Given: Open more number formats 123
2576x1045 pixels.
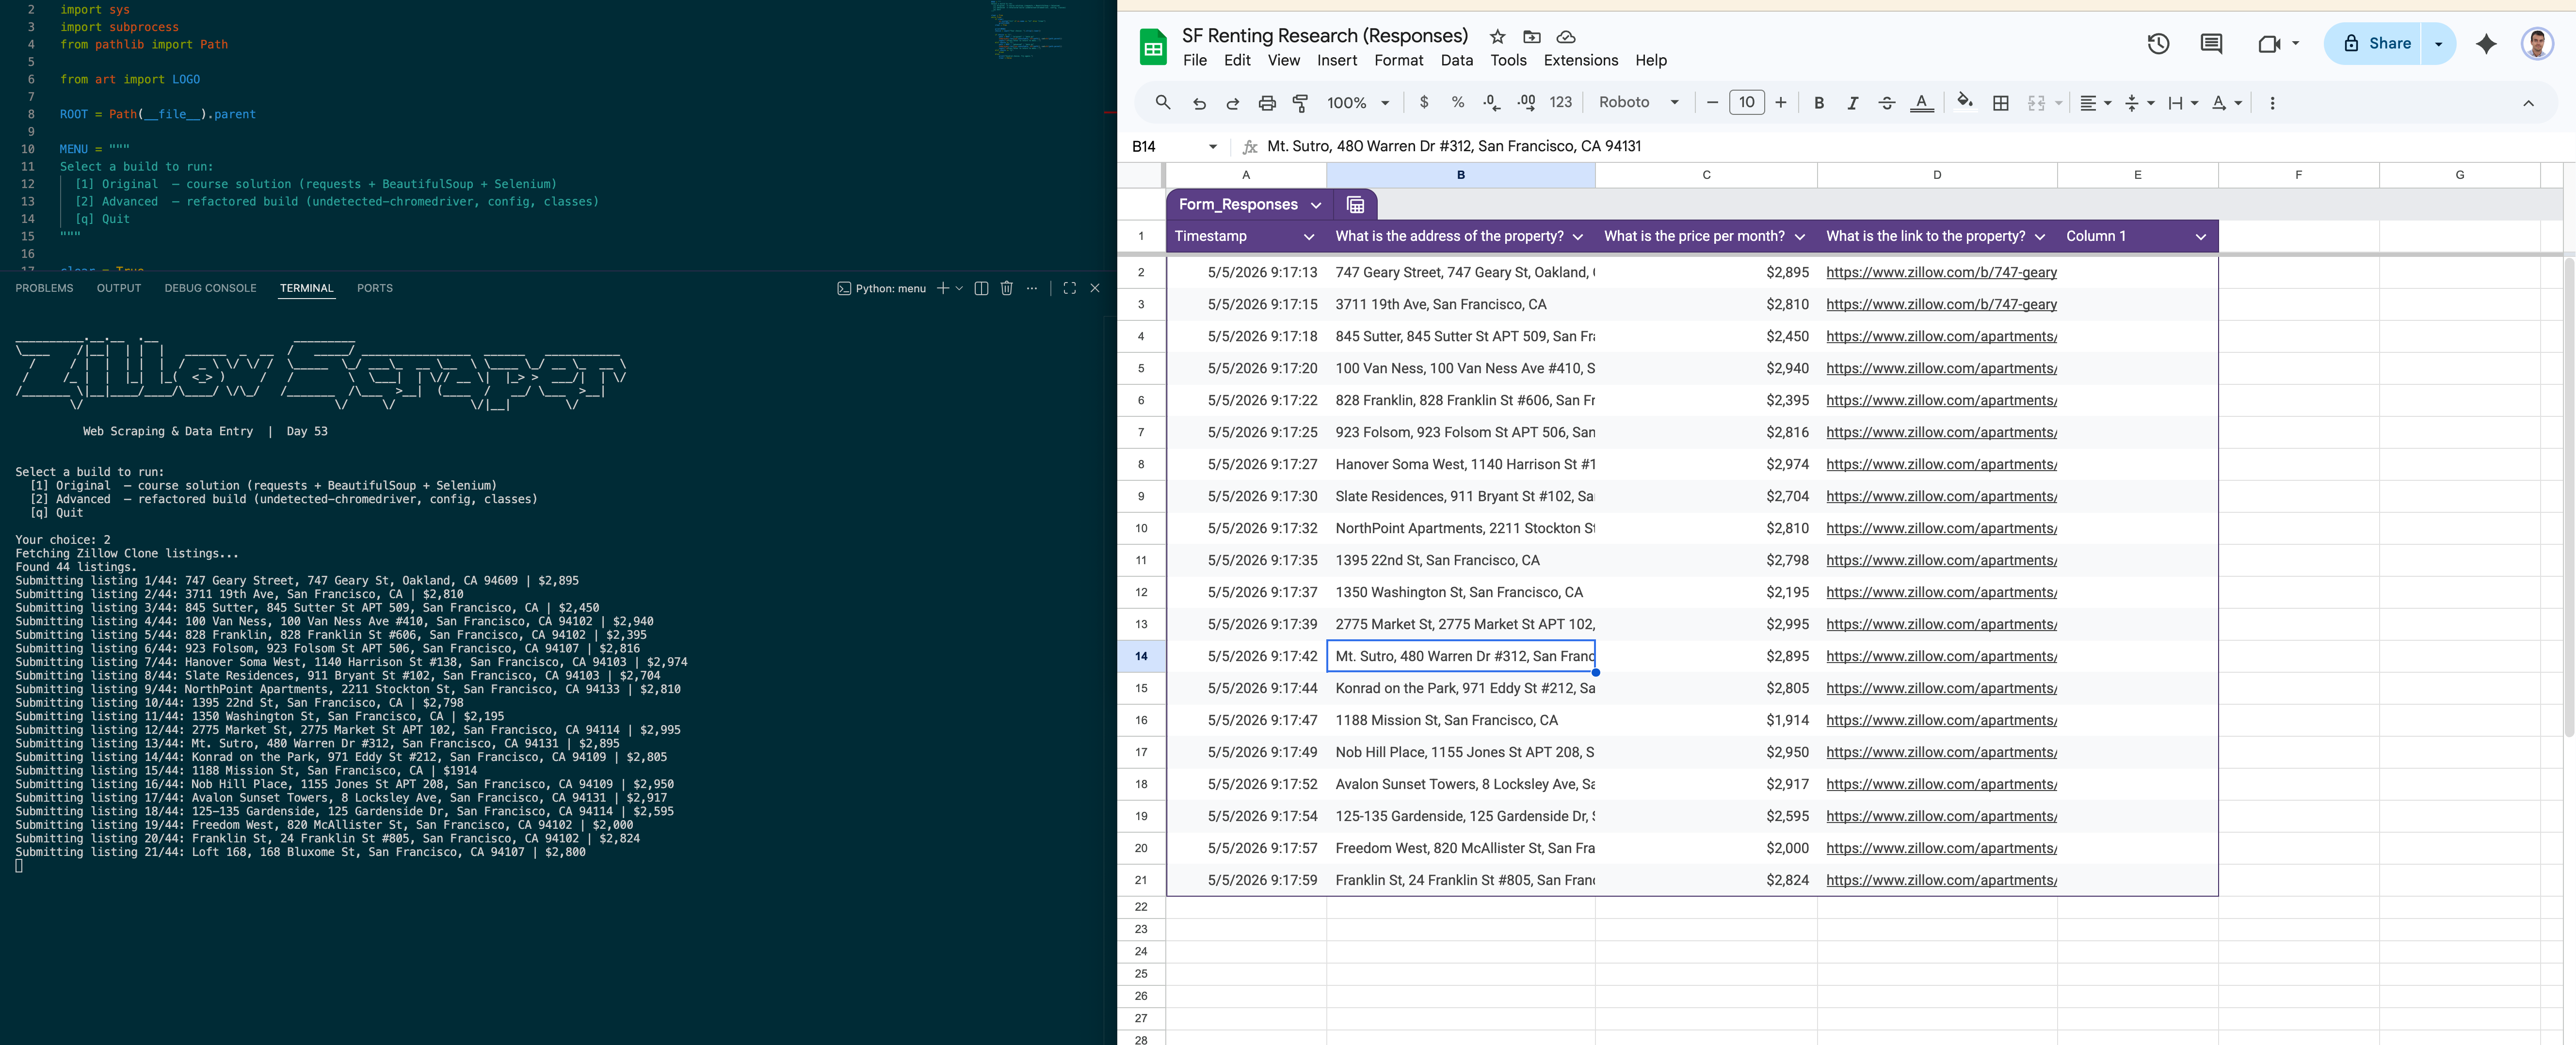Looking at the screenshot, I should pos(1560,103).
